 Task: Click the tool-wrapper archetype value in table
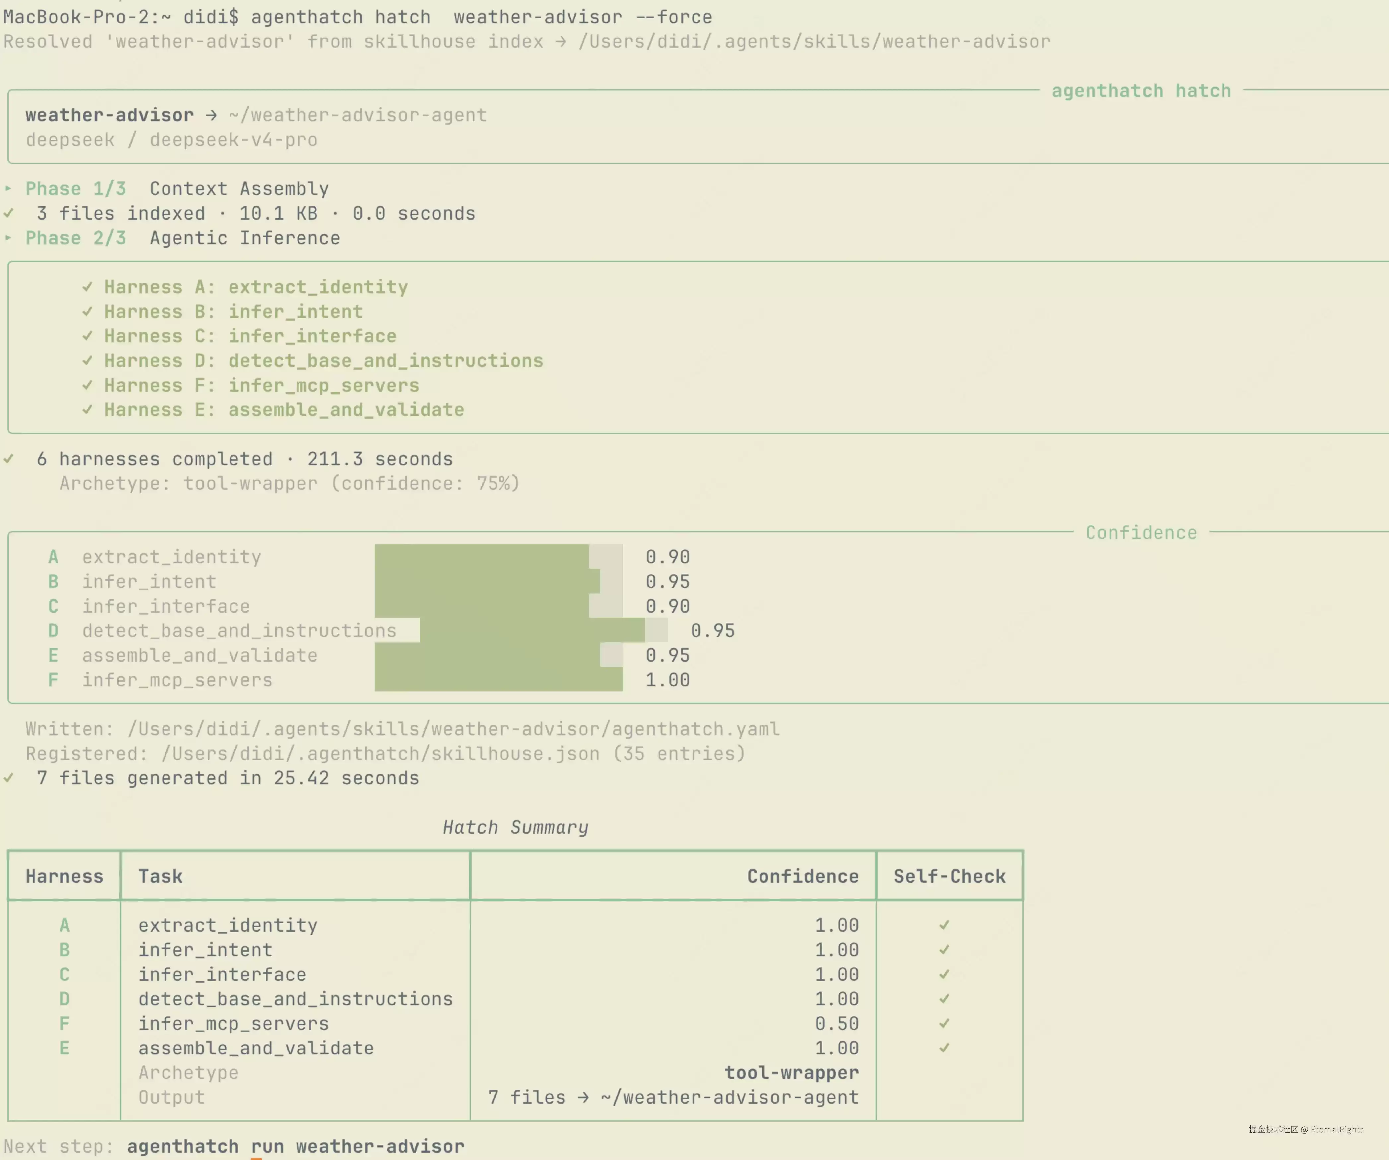[792, 1072]
